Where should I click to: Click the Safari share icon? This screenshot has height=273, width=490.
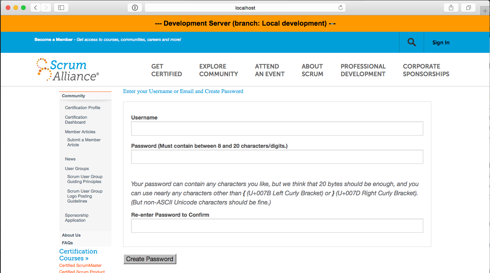tap(451, 8)
